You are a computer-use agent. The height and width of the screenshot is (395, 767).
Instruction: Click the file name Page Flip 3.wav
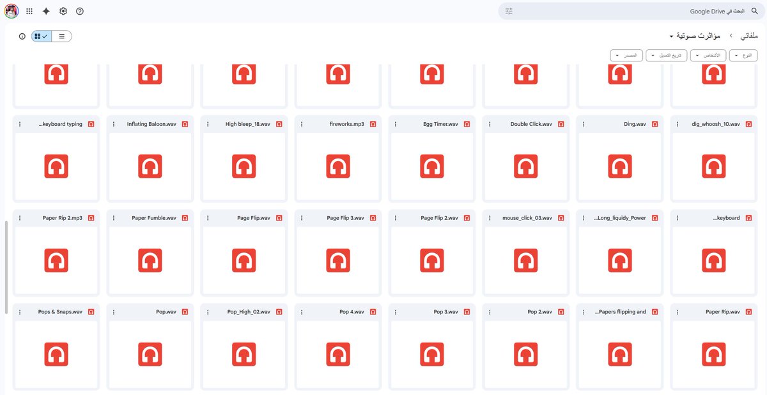click(x=345, y=218)
